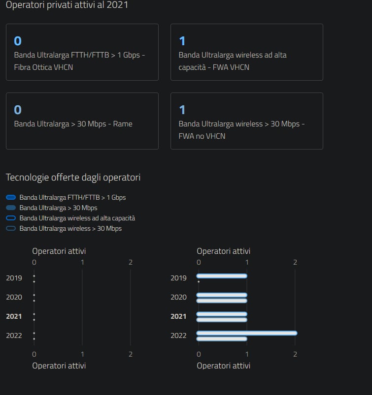Image resolution: width=372 pixels, height=395 pixels.
Task: Select the "> 30 Mbps - Rame" card
Action: (x=82, y=121)
